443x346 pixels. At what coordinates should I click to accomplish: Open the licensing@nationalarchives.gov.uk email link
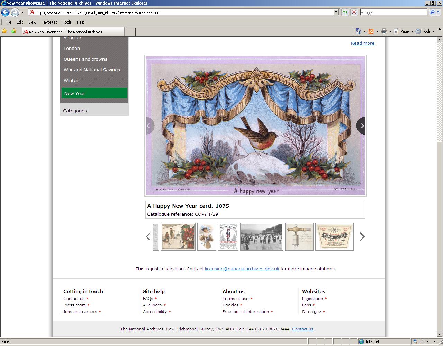click(x=242, y=269)
